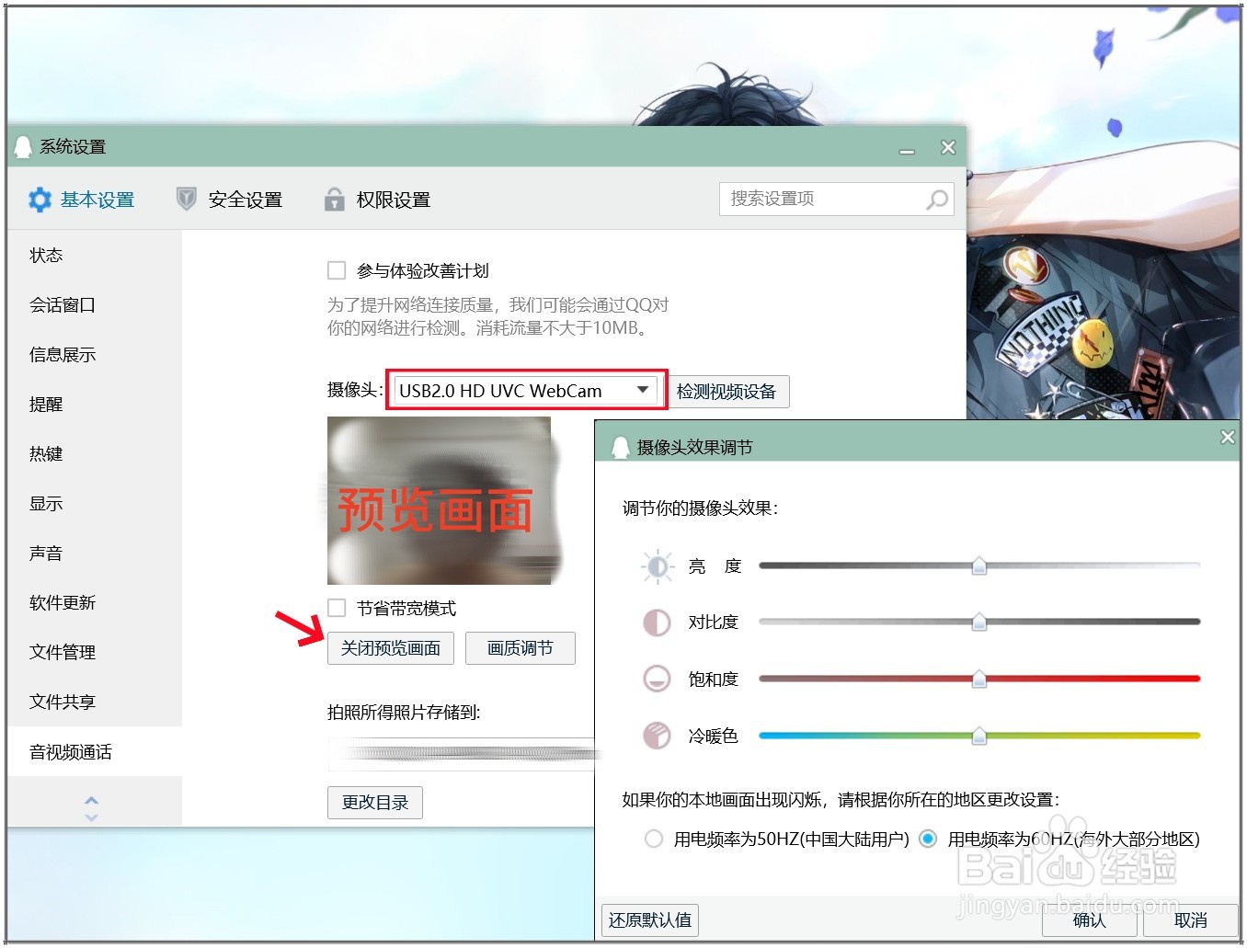
Task: Click the 还原默认值 button
Action: (650, 920)
